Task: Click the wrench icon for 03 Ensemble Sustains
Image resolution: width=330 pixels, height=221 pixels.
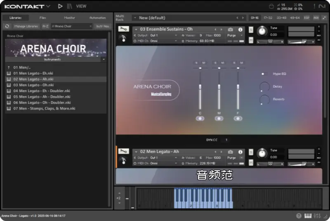Action: click(x=123, y=29)
